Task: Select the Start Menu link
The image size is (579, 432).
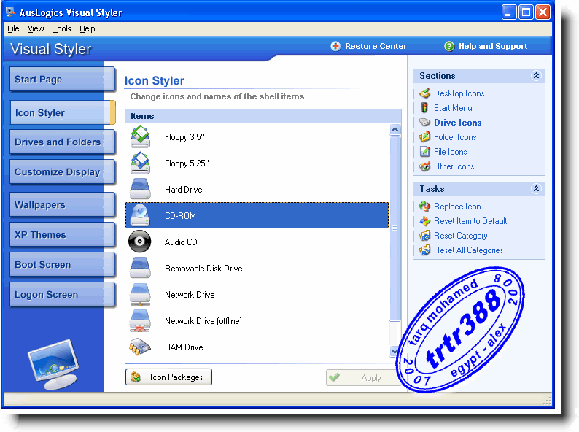Action: point(453,108)
